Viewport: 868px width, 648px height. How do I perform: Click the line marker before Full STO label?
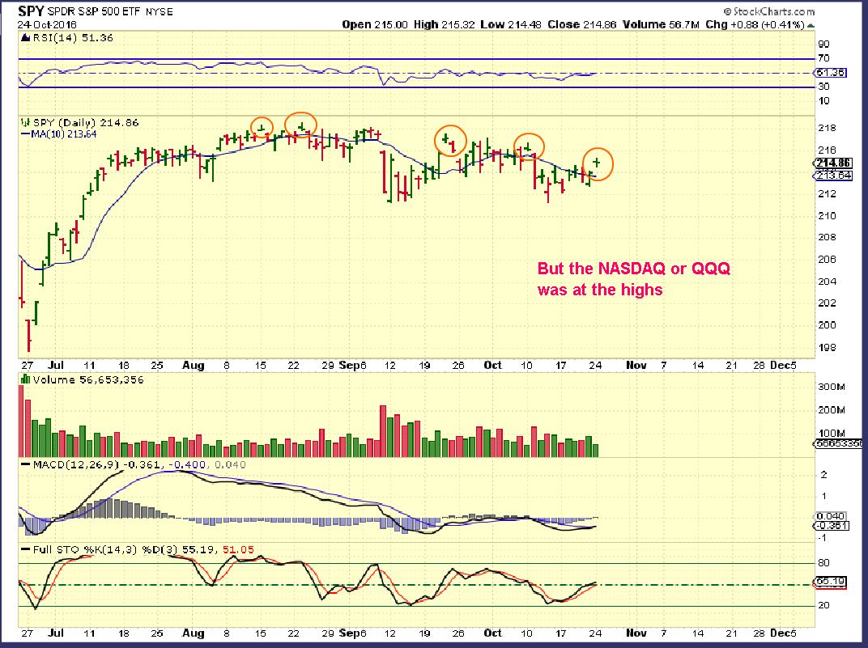click(x=25, y=549)
